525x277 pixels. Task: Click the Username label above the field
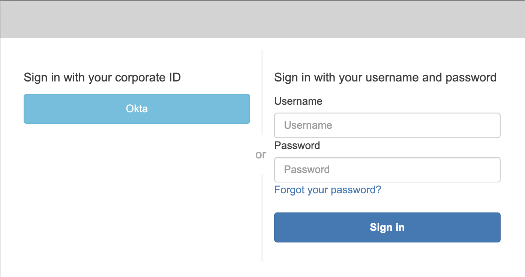pos(298,101)
